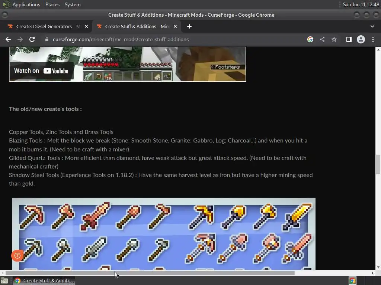Click the 'Blazing Tools' description text

coord(158,145)
